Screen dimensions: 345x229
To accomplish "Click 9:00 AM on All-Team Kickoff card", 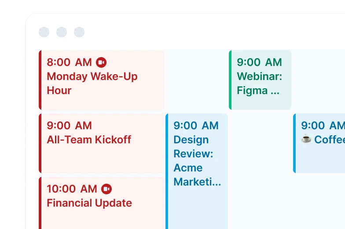I will pos(70,126).
